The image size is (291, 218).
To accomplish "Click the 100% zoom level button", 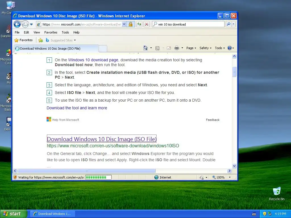I will pyautogui.click(x=219, y=177).
